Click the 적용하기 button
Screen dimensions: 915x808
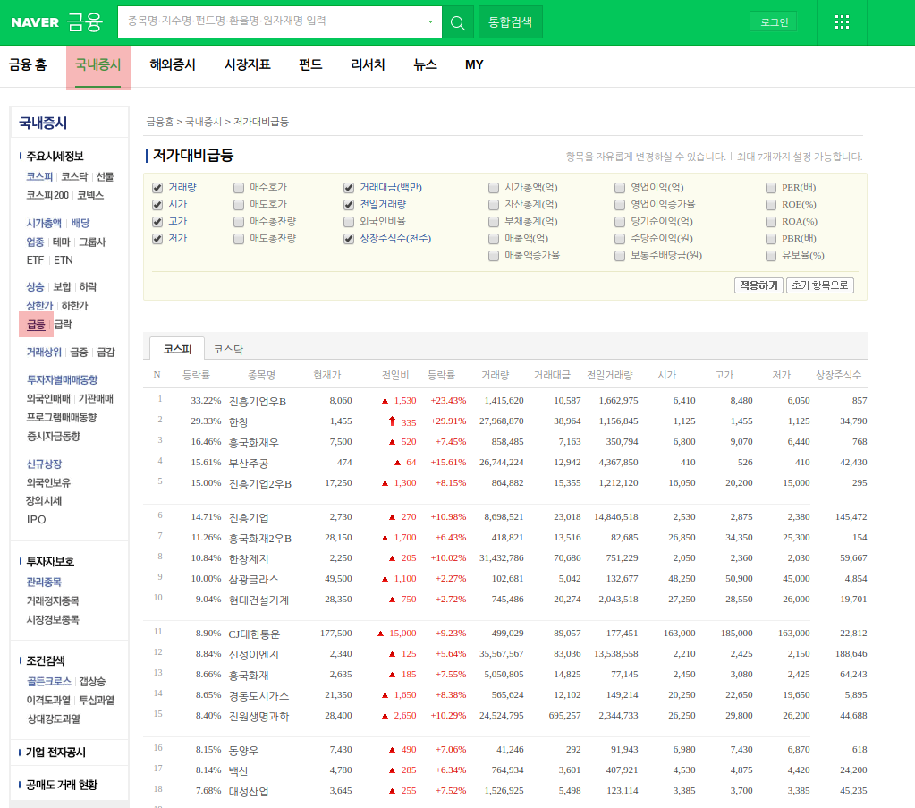[758, 285]
